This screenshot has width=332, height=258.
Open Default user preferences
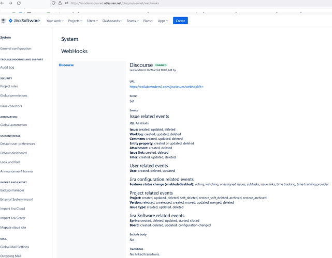click(18, 144)
